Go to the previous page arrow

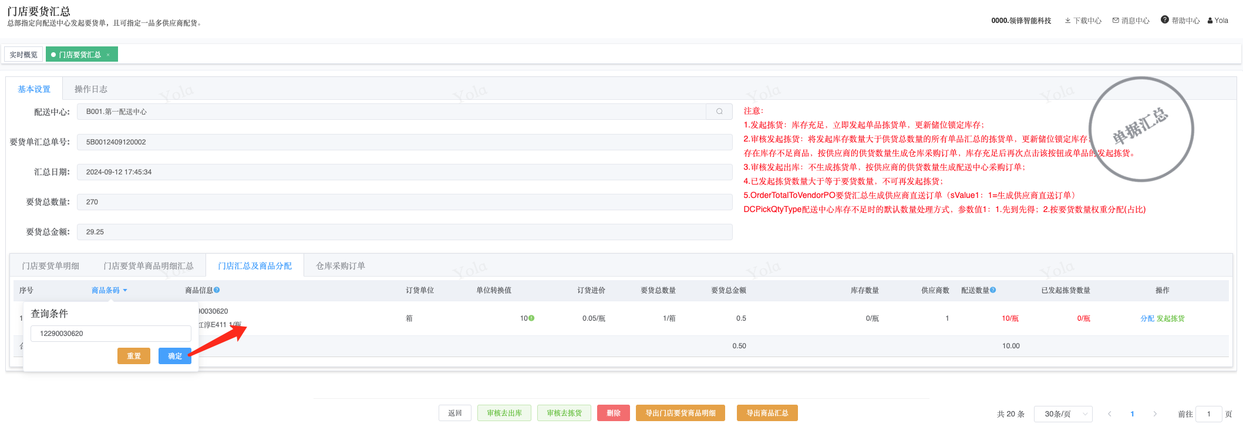(1109, 414)
